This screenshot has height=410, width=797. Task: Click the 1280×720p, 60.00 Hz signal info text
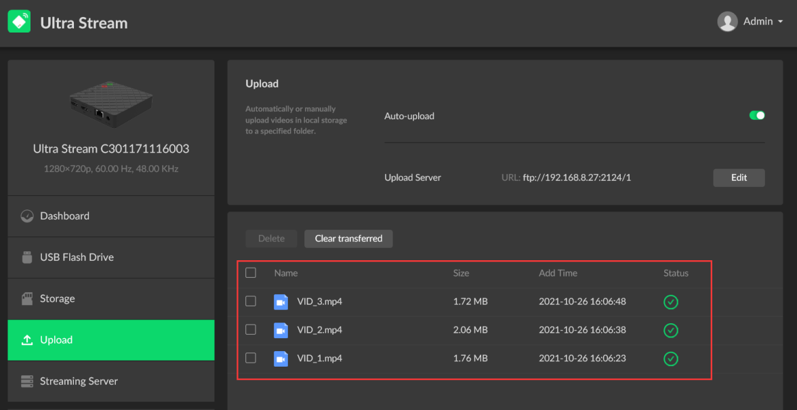click(x=111, y=169)
